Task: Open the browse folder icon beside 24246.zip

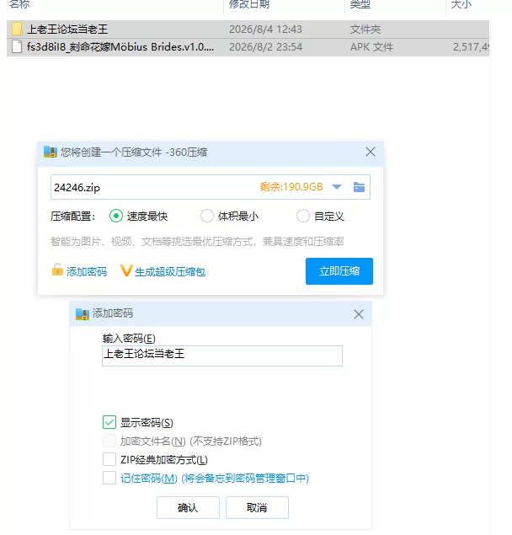Action: [x=359, y=187]
